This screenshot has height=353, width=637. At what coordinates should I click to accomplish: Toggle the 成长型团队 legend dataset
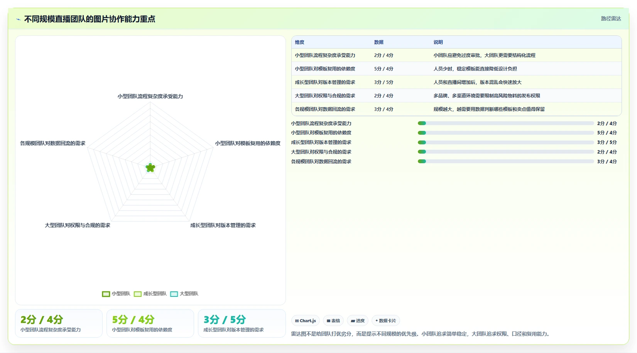coord(150,294)
